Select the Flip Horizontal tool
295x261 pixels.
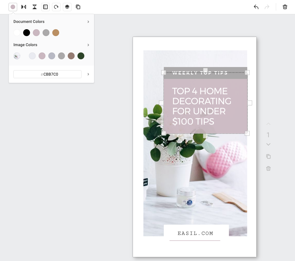[24, 7]
